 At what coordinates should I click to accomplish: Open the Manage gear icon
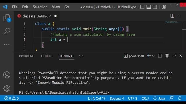[7, 88]
